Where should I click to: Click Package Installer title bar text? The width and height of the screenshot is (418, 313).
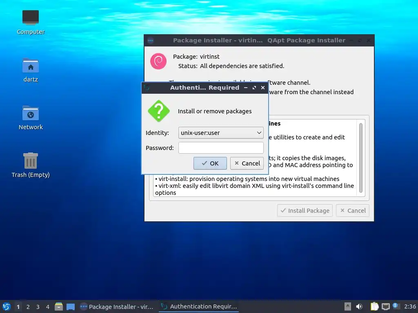pos(259,40)
